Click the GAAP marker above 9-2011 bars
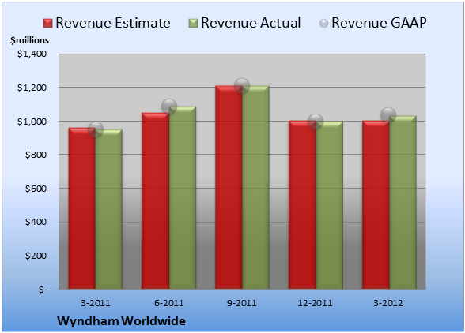 [242, 86]
